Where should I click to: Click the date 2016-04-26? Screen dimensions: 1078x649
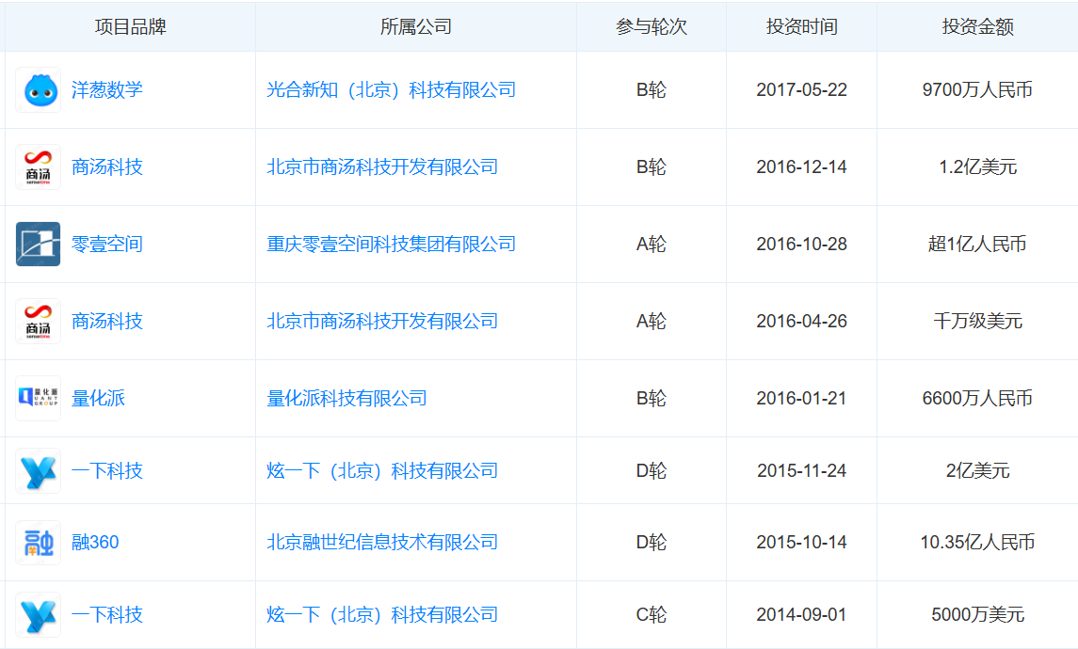pyautogui.click(x=801, y=321)
